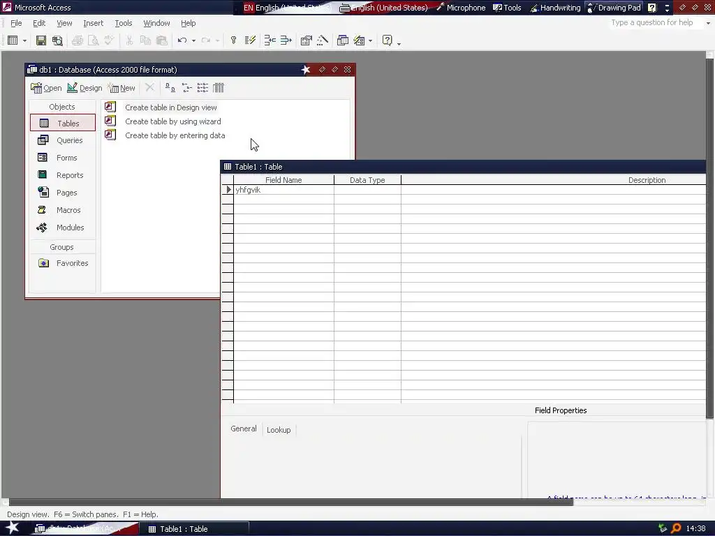The image size is (715, 536).
Task: Click Open in the database window toolbar
Action: pos(46,88)
